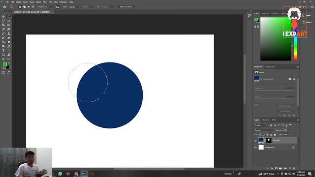Click the Home icon in options bar
The image size is (315, 177).
click(4, 7)
